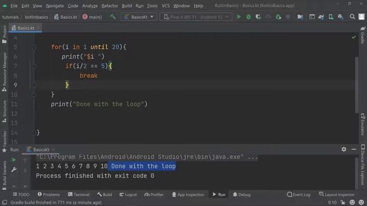Start the Debug app bug icon
Image resolution: width=367 pixels, height=206 pixels.
248,17
